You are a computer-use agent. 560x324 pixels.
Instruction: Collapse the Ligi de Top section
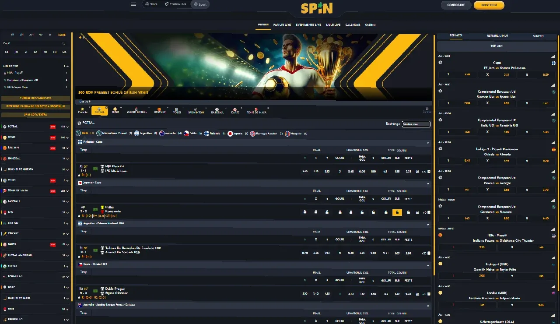(x=67, y=66)
